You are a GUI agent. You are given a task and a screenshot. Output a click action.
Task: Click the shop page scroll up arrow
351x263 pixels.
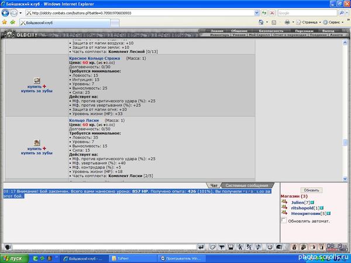345,42
